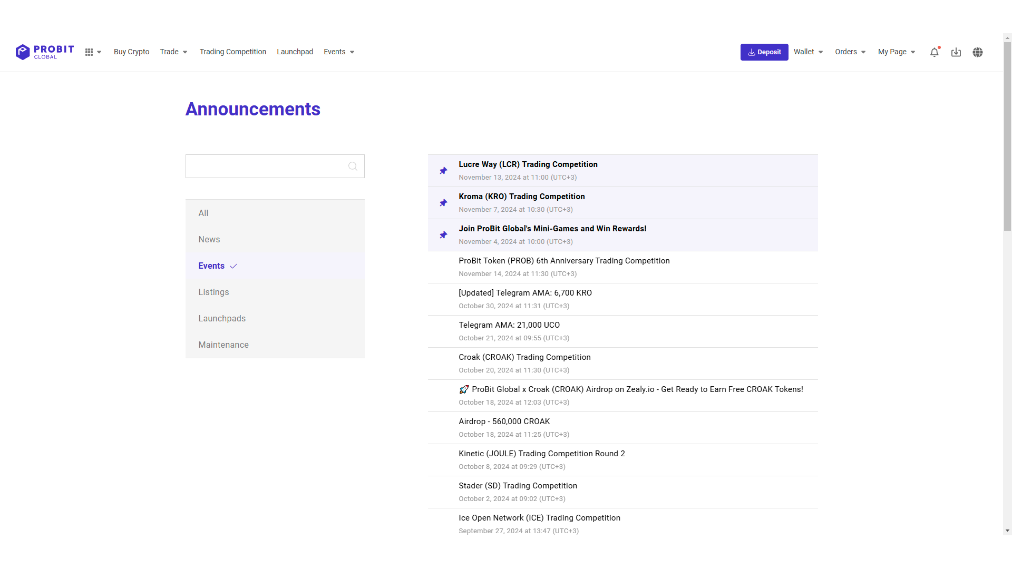The width and height of the screenshot is (1012, 569).
Task: Select the Listings category filter
Action: click(x=213, y=292)
